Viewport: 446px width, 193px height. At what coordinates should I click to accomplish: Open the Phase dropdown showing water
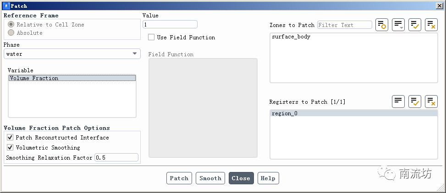click(72, 54)
